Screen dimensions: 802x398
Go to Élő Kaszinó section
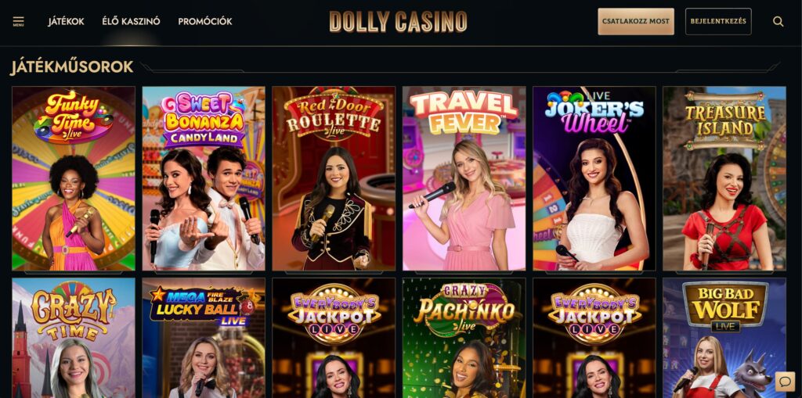[131, 21]
